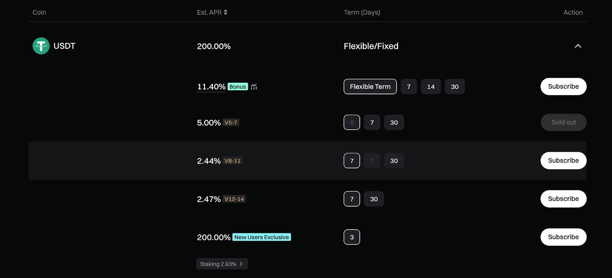
Task: Pick 30-day term in the 11.40% row
Action: [454, 87]
